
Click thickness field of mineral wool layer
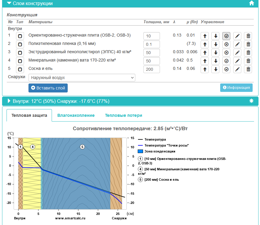click(152, 61)
